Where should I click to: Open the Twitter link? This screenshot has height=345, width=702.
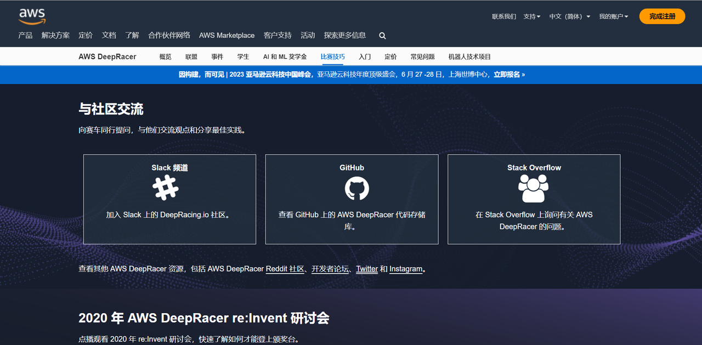point(367,269)
